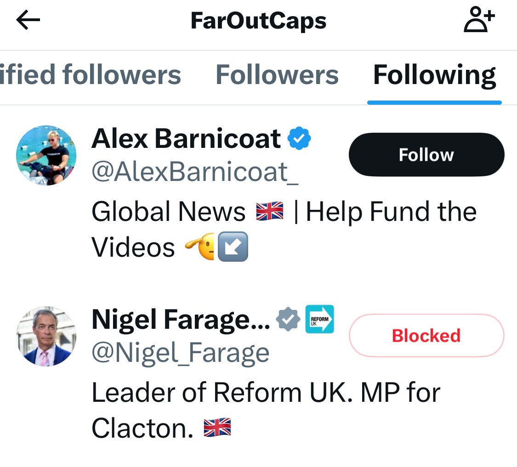
Task: Switch to the Followers tab
Action: pos(277,75)
